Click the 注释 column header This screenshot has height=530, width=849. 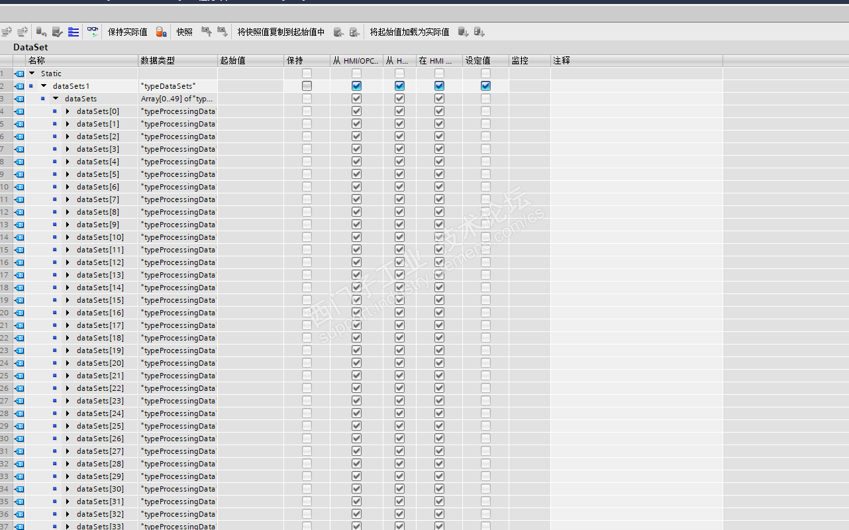pyautogui.click(x=636, y=60)
